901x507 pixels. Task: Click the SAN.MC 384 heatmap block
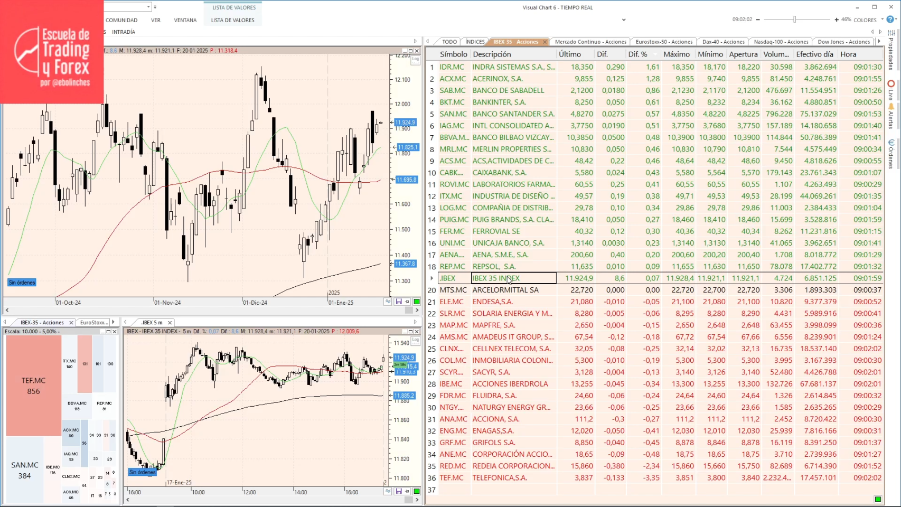(25, 470)
